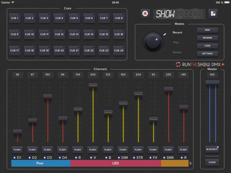Screen dimensions: 231x173
Task: Click the FX channel value field 93
Action: tap(153, 75)
